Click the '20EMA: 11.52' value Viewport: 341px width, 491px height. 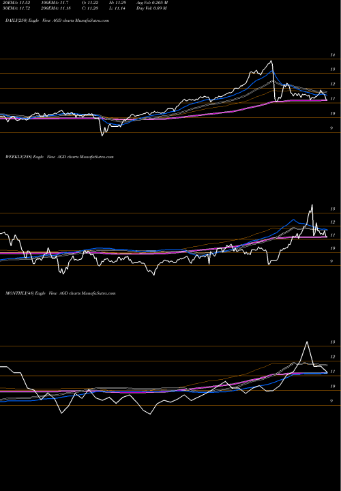pyautogui.click(x=15, y=3)
